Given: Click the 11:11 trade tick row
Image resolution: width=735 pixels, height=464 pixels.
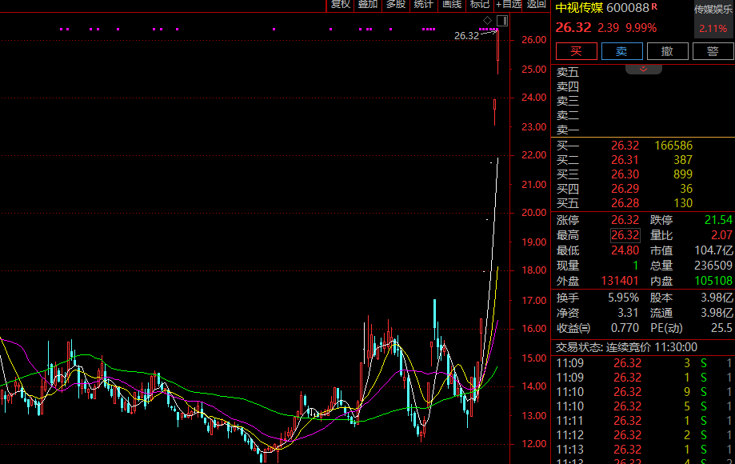Looking at the screenshot, I should [643, 421].
